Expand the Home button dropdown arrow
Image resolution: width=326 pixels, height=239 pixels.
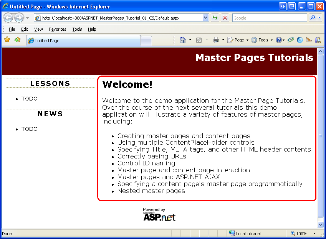190,40
